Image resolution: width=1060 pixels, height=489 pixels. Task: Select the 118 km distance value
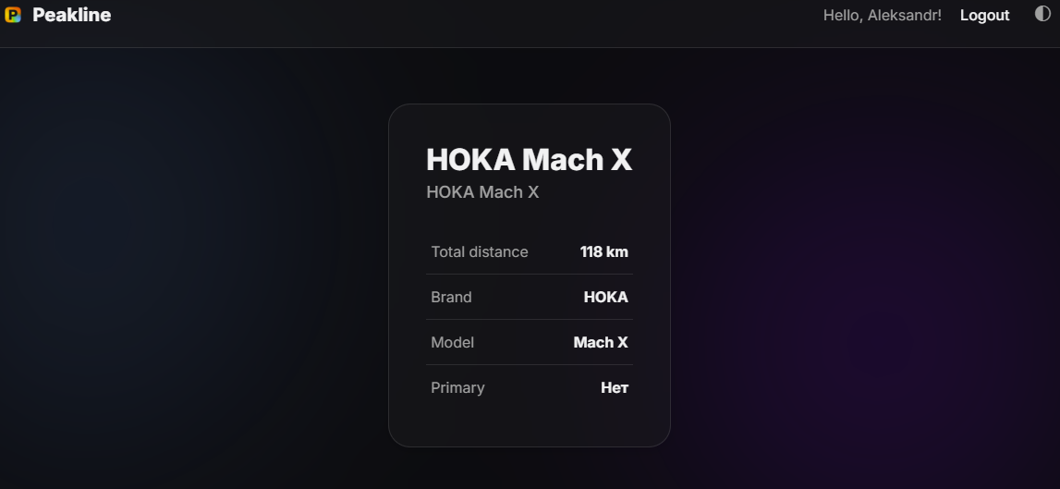603,251
